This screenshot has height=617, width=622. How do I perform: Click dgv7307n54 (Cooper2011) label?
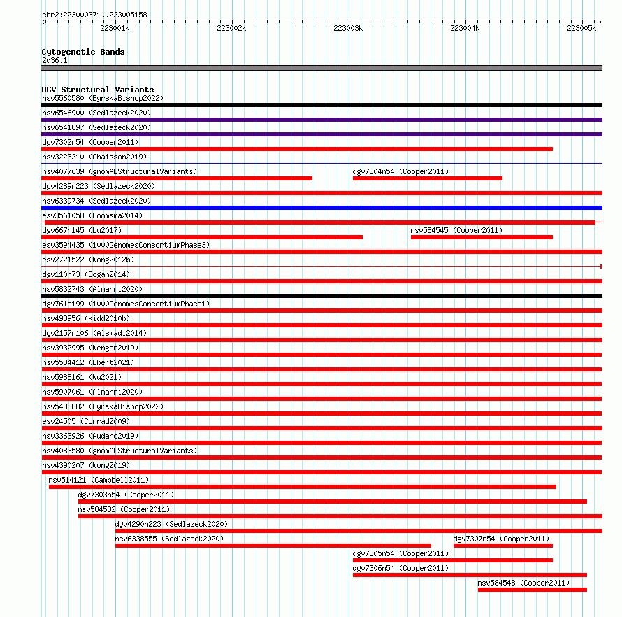tap(501, 539)
